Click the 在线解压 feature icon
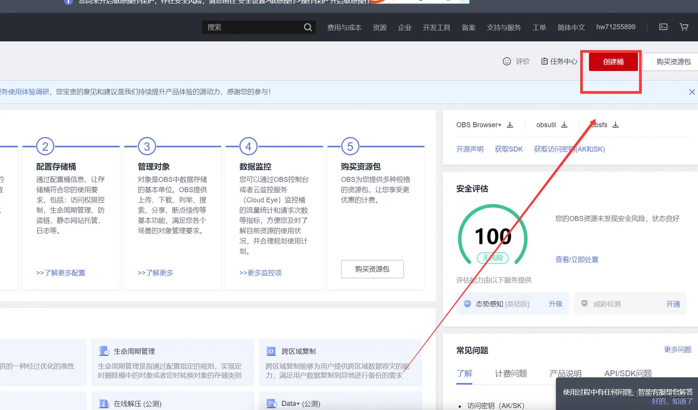Viewport: 698px width, 410px height. point(104,404)
